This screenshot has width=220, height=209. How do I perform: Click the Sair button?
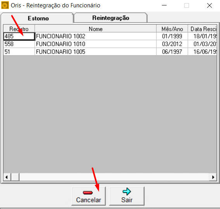coord(127,196)
